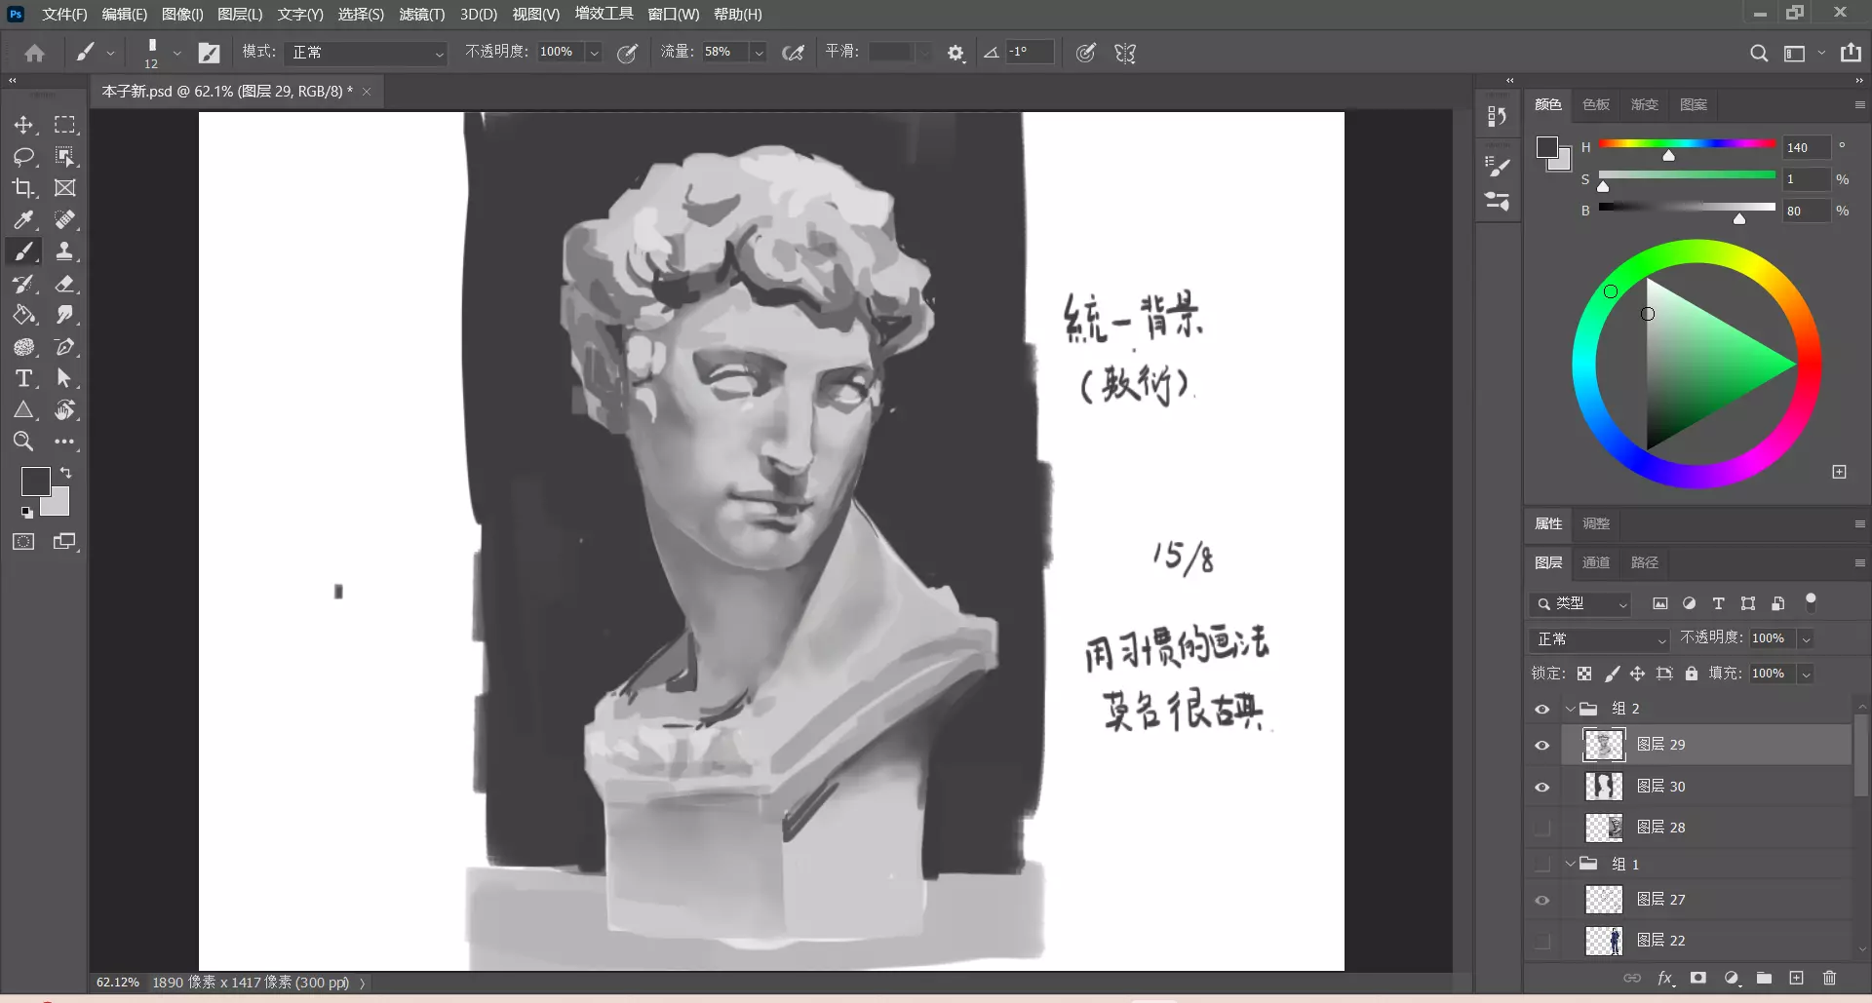Open the 滤镜(T) menu

(421, 15)
